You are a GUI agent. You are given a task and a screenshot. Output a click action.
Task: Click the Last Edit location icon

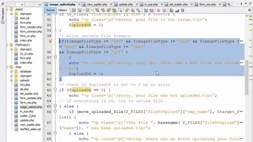[x=74, y=10]
